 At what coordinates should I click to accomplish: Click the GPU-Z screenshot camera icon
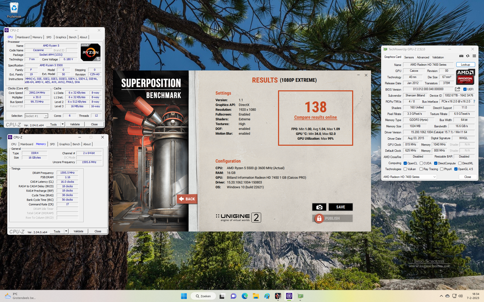[x=461, y=56]
